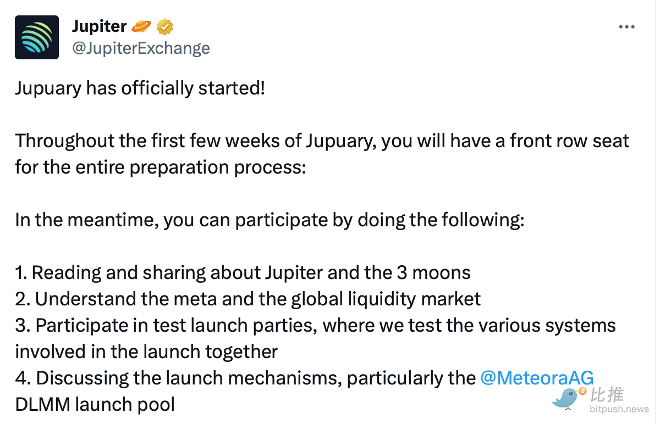Image resolution: width=660 pixels, height=424 pixels.
Task: Select list item 2 about global liquidity market
Action: (x=248, y=299)
